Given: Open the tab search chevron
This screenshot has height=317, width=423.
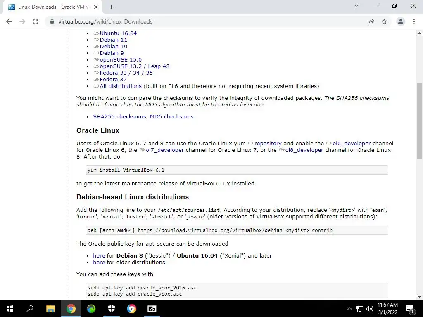Looking at the screenshot, I should pos(356,6).
